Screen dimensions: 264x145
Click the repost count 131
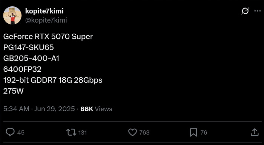83,133
